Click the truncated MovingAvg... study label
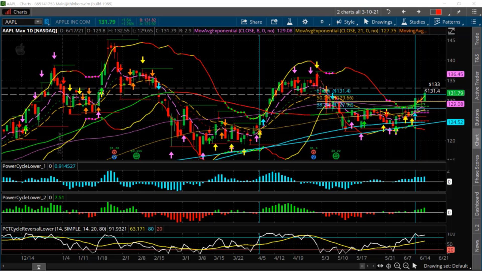Viewport: 482px width, 271px height. (x=413, y=31)
